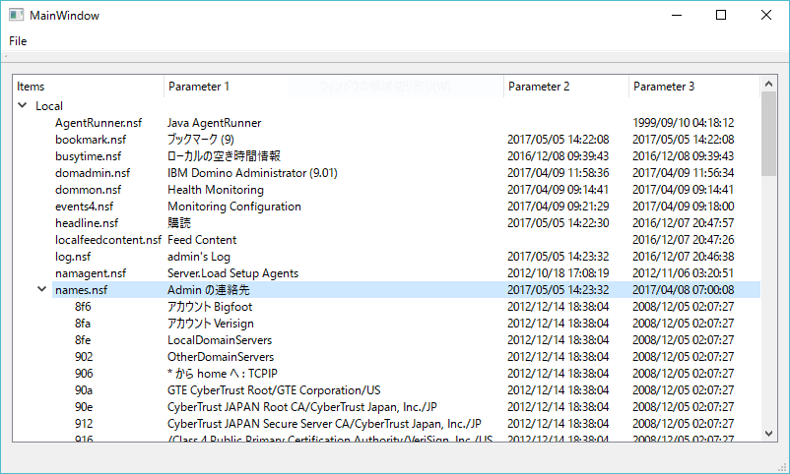Click the Health Monitoring cell

point(216,190)
